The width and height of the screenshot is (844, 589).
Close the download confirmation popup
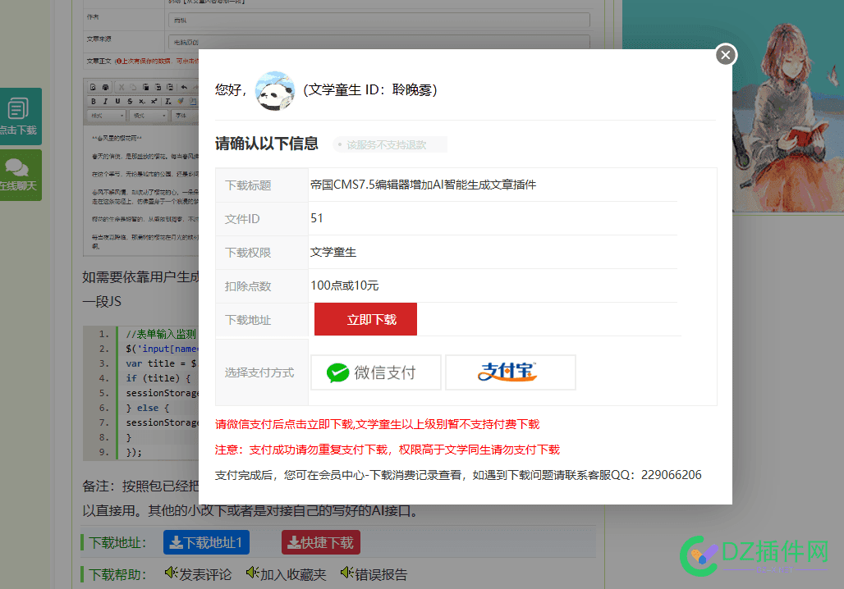tap(725, 55)
